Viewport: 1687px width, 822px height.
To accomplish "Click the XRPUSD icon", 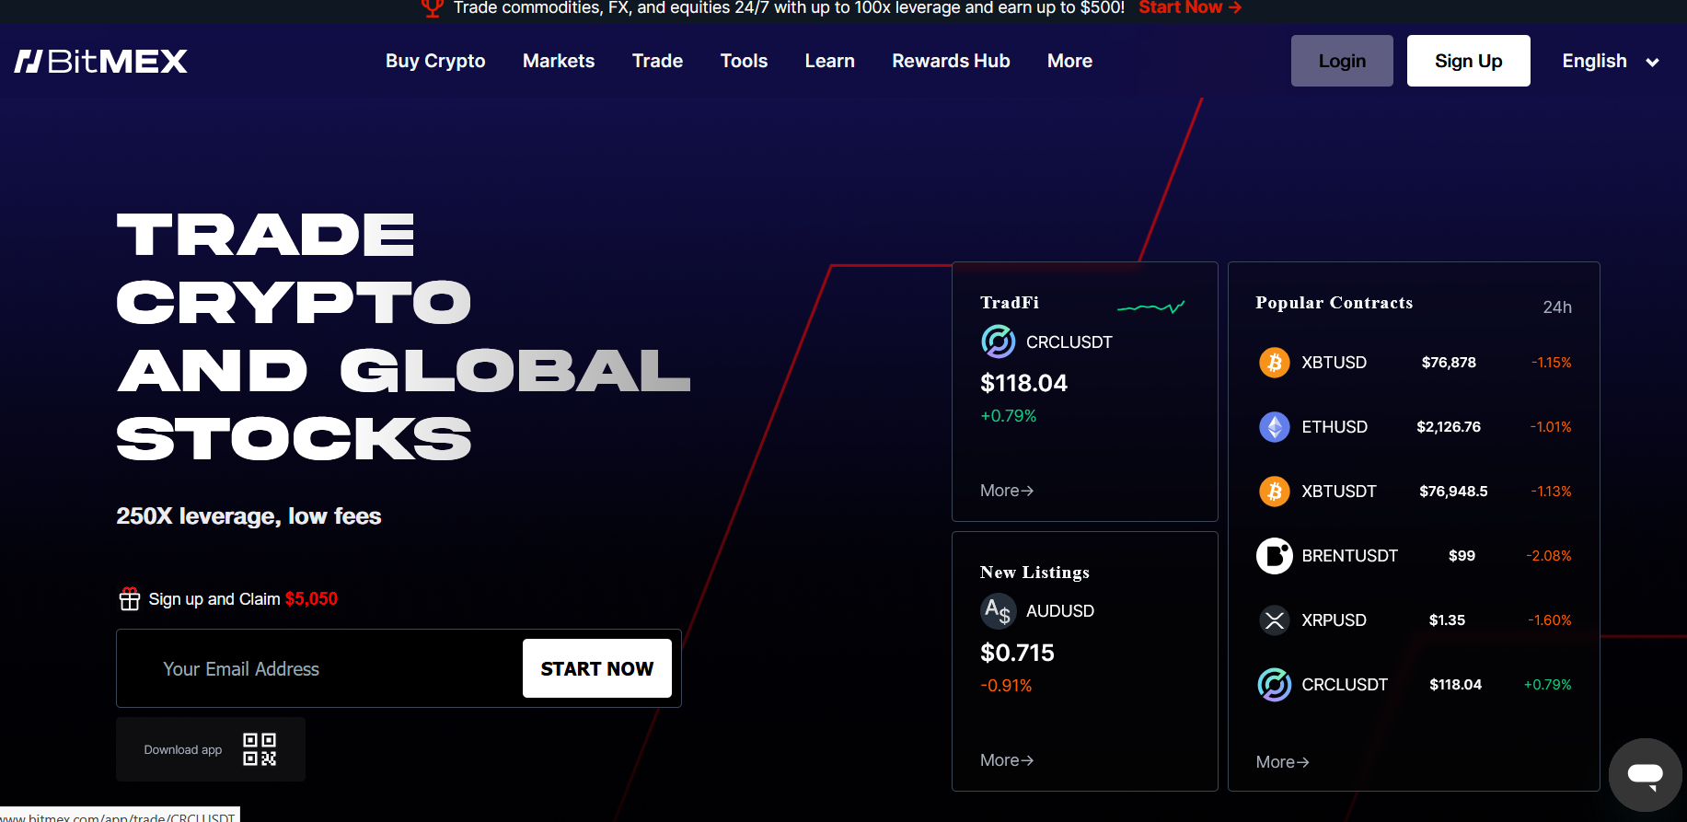I will (x=1275, y=620).
